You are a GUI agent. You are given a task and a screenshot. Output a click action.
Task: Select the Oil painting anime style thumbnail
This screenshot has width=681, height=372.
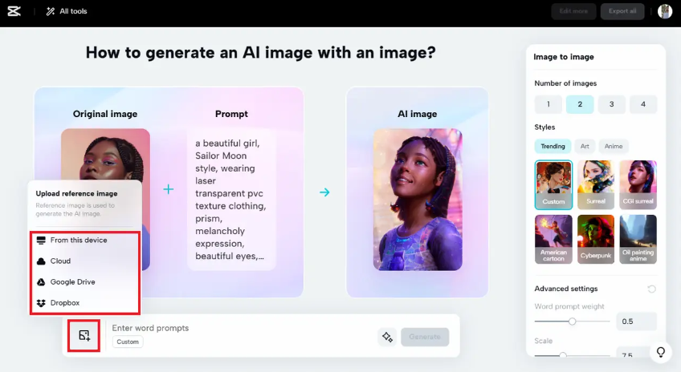[x=638, y=239]
